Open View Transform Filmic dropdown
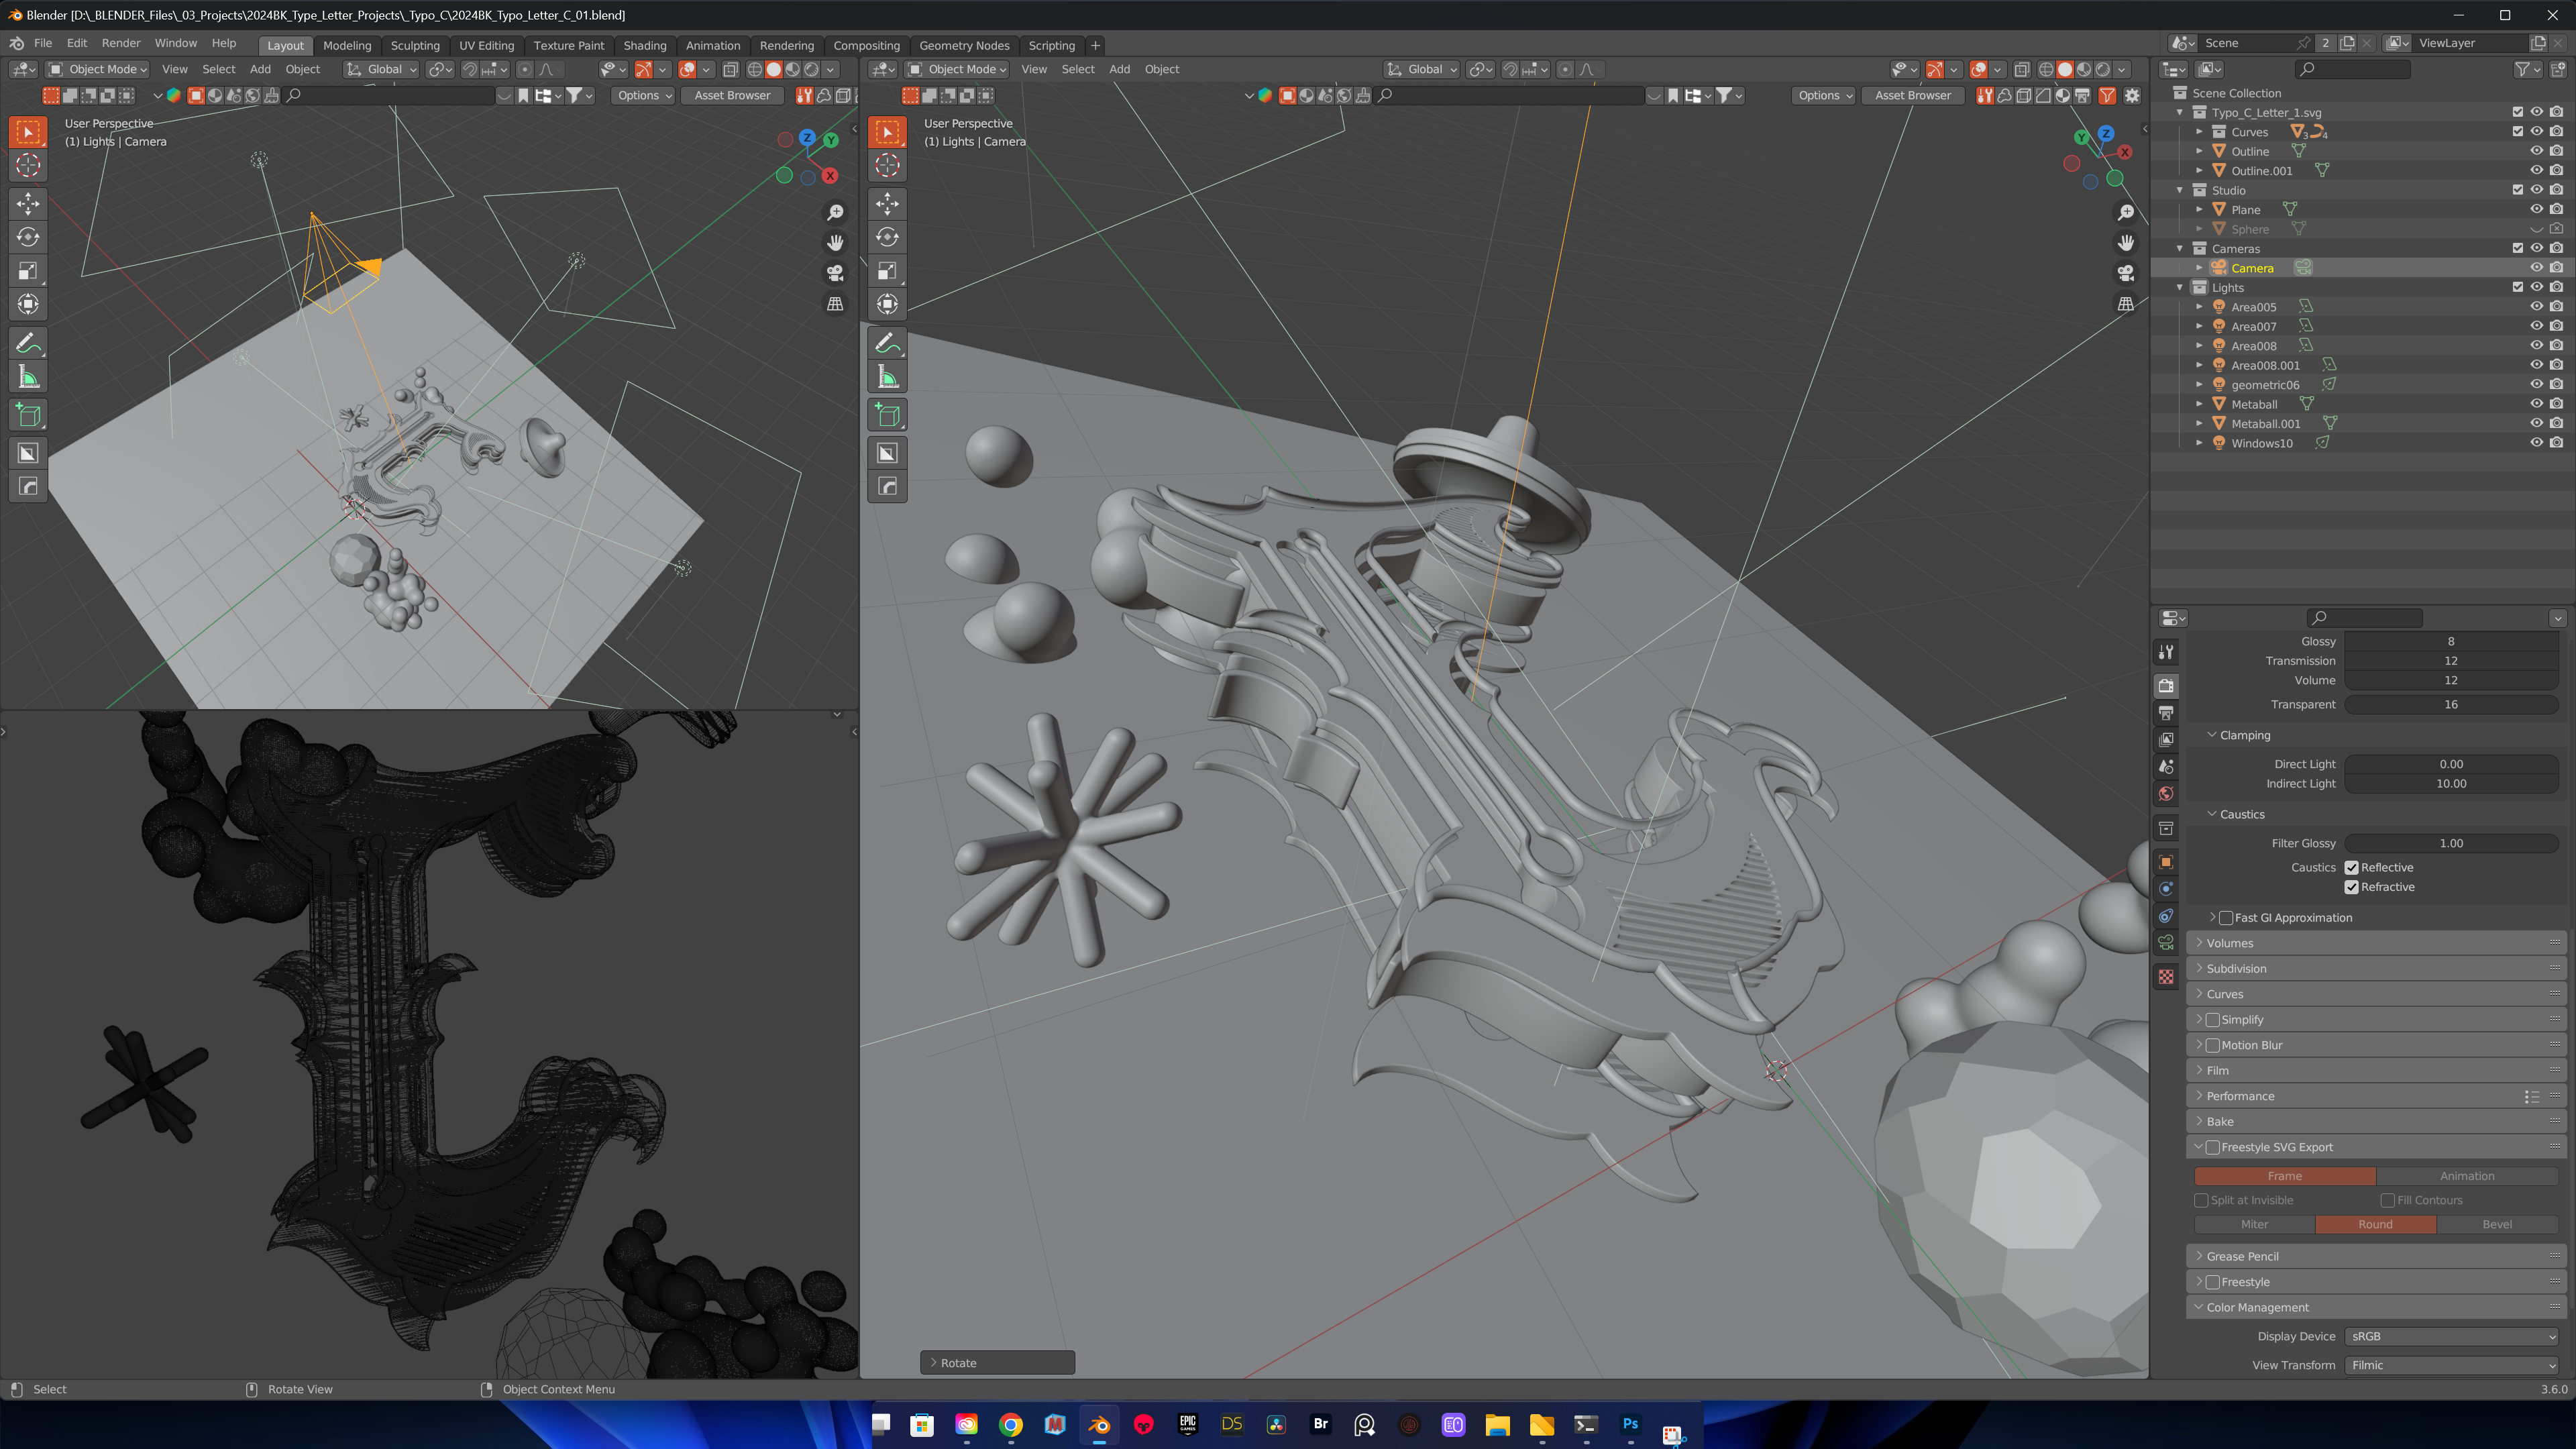2576x1449 pixels. coord(2452,1365)
